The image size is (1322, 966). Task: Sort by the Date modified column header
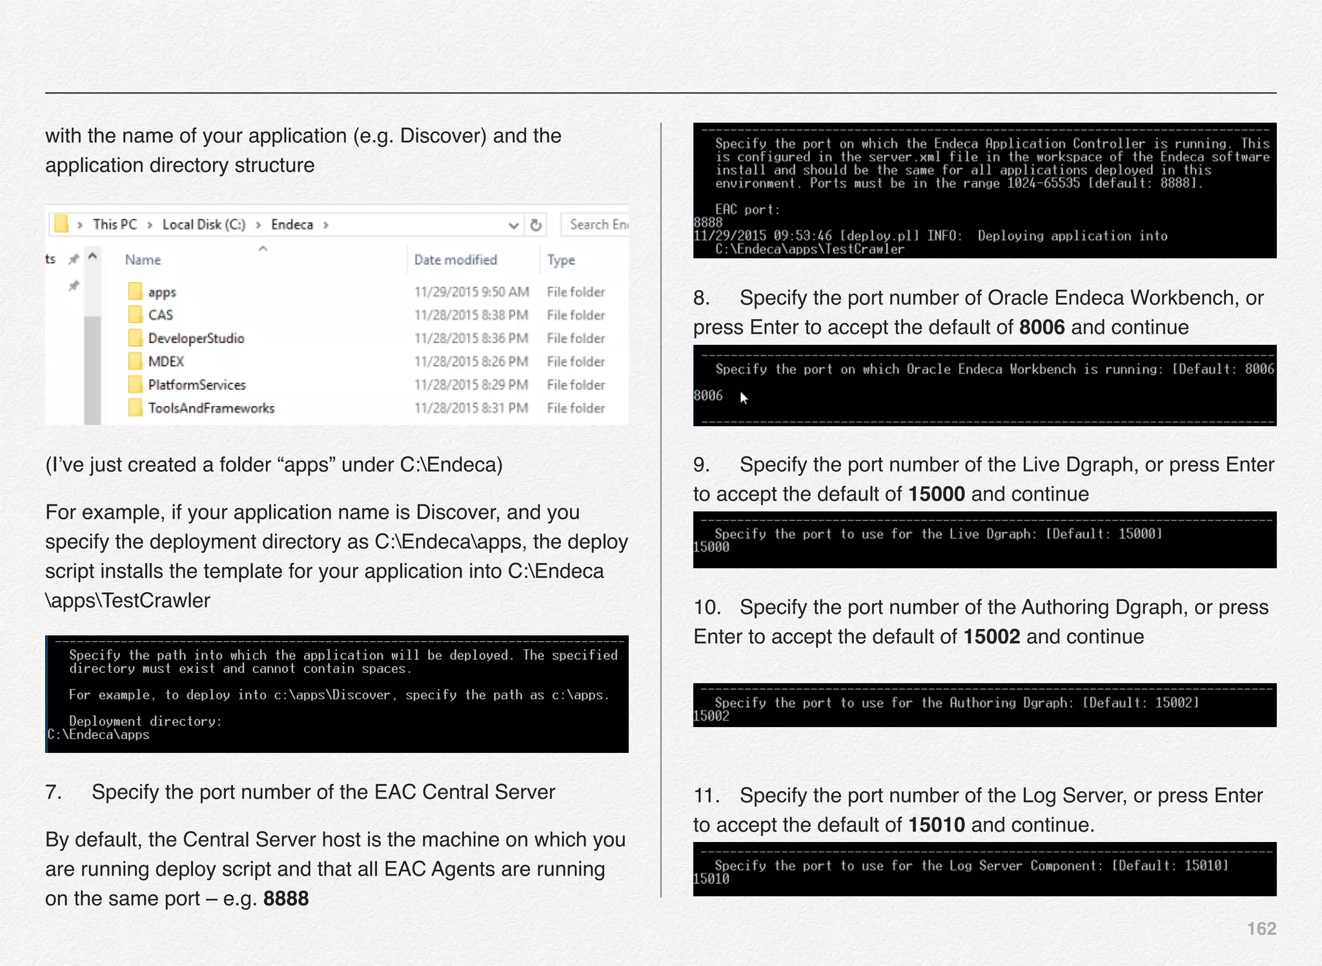(x=456, y=260)
